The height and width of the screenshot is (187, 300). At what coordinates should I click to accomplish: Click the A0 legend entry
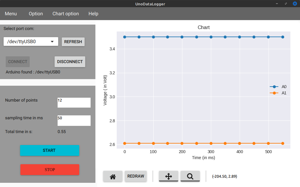pyautogui.click(x=278, y=87)
